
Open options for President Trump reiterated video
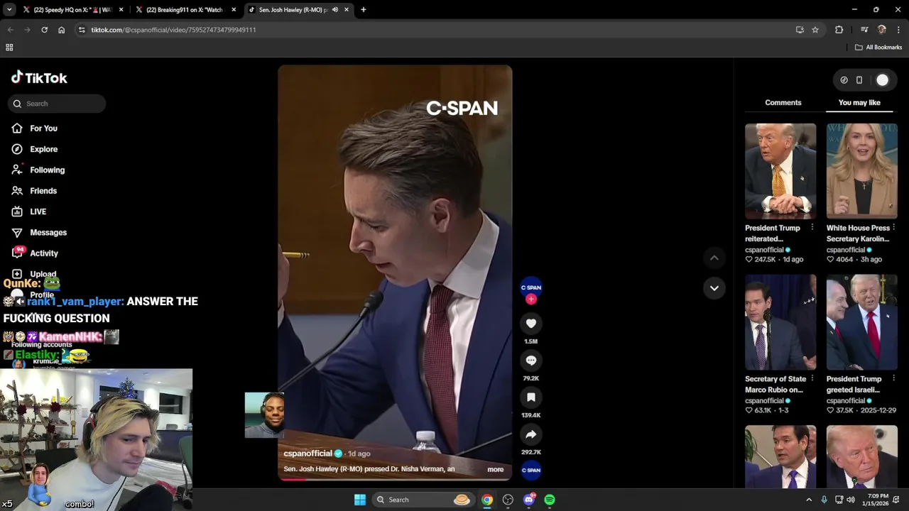pyautogui.click(x=812, y=228)
